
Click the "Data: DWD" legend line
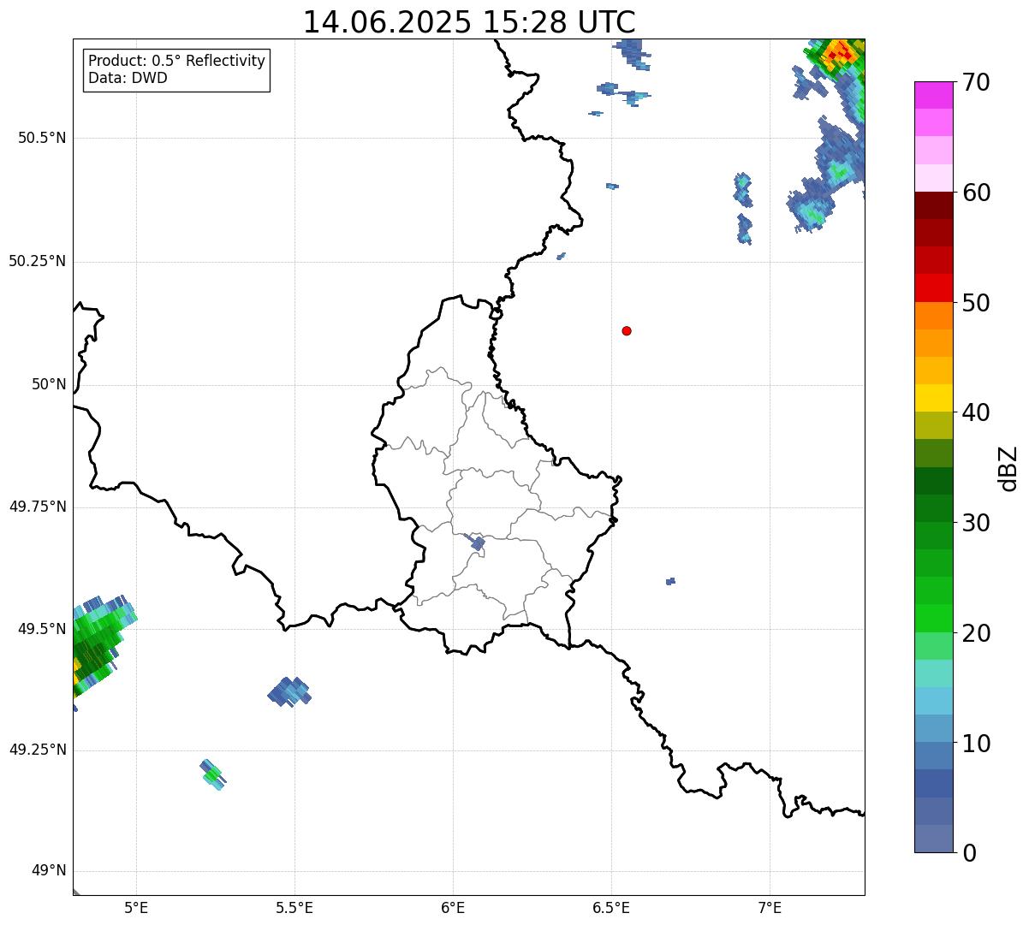tap(128, 79)
